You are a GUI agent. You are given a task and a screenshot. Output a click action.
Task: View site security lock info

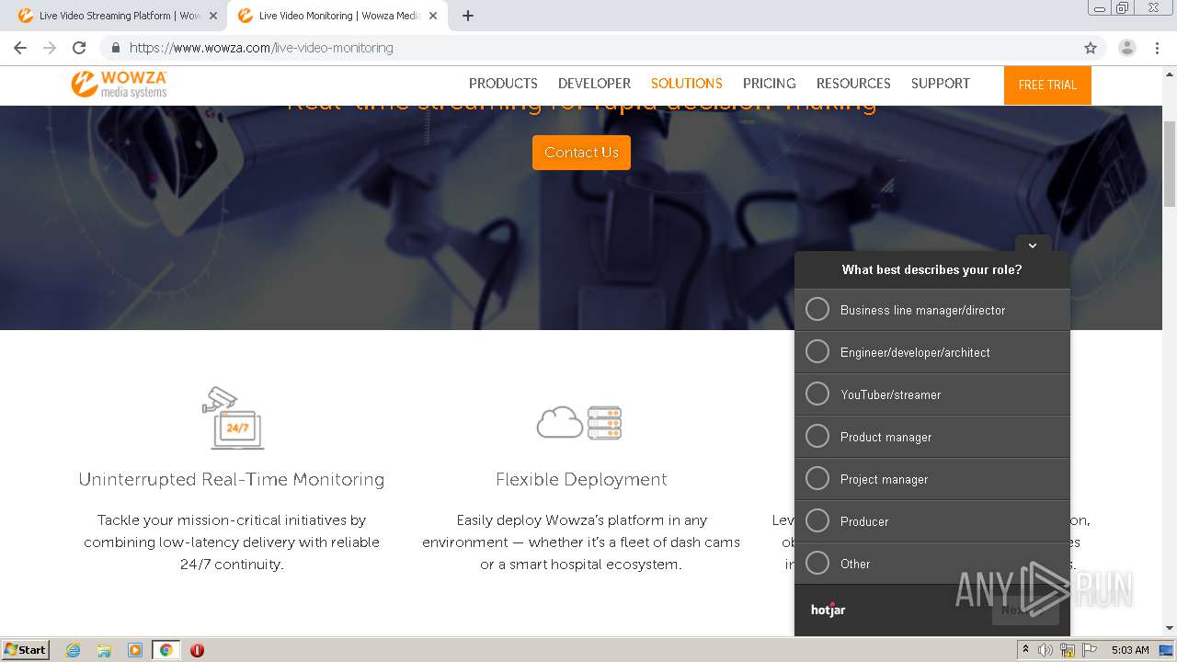(x=116, y=48)
